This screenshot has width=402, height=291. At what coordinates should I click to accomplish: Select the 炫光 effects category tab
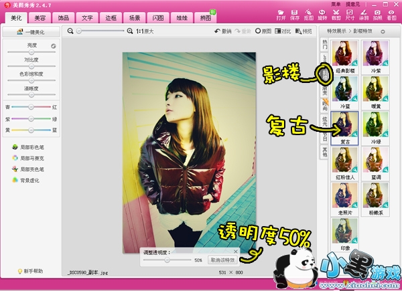point(324,121)
